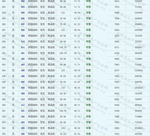Select room 401 link
Viewport: 150px width, 136px height.
click(23, 53)
